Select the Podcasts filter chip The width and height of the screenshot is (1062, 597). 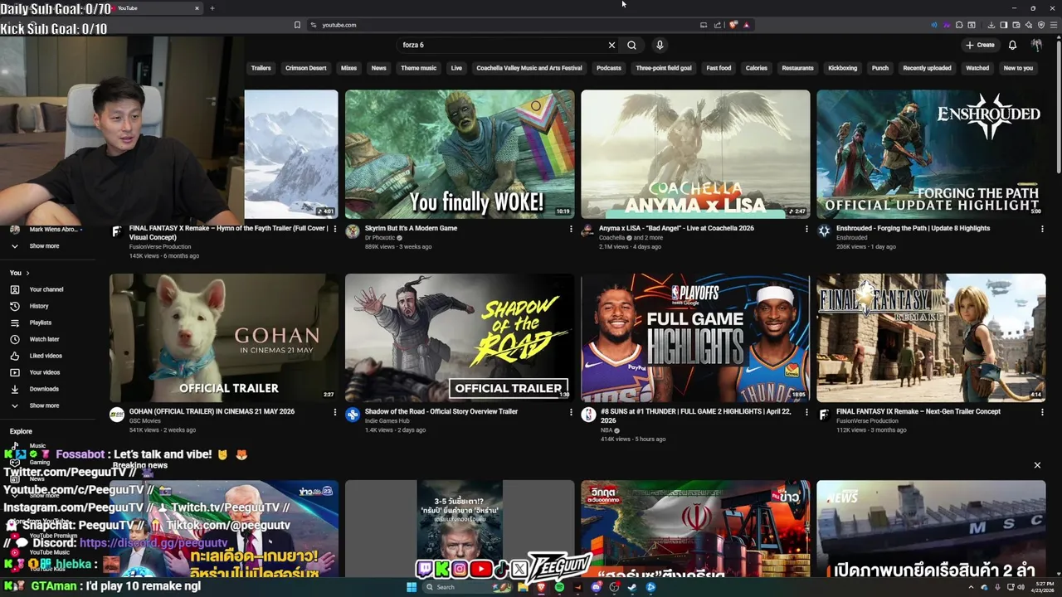click(x=609, y=68)
